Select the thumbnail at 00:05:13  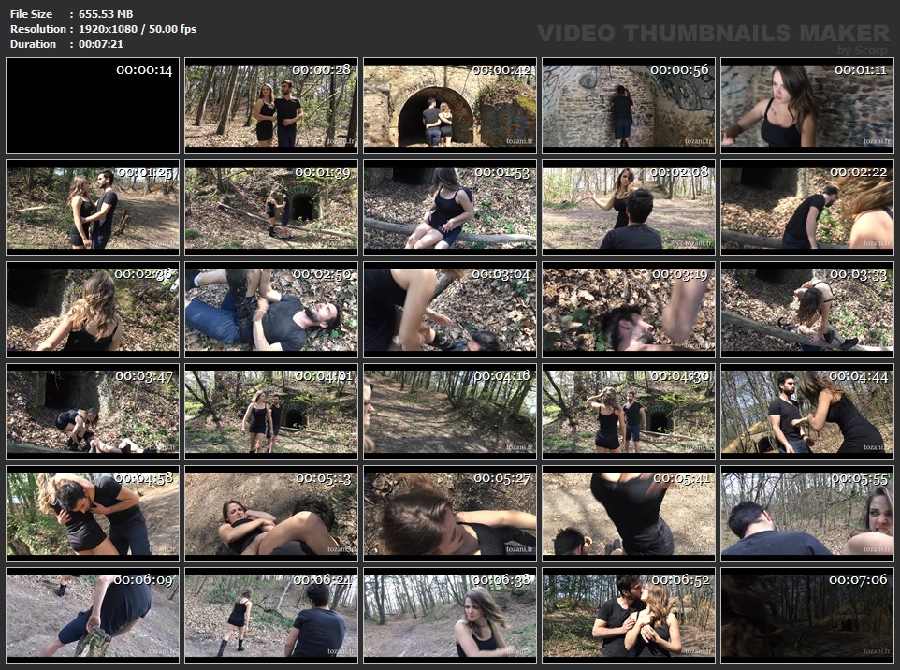click(271, 514)
